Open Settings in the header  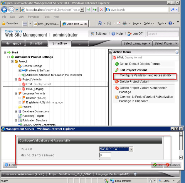pyautogui.click(x=98, y=34)
